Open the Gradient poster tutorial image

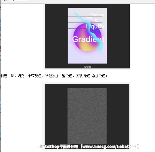pyautogui.click(x=87, y=36)
